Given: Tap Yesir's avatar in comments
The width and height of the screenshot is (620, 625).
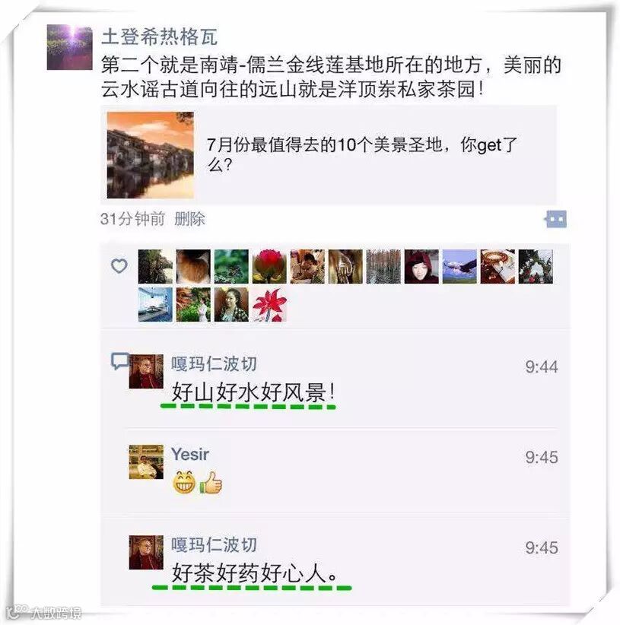Looking at the screenshot, I should [146, 462].
